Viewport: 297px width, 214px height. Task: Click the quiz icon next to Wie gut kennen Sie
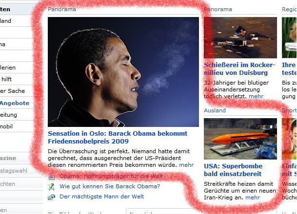click(x=51, y=187)
